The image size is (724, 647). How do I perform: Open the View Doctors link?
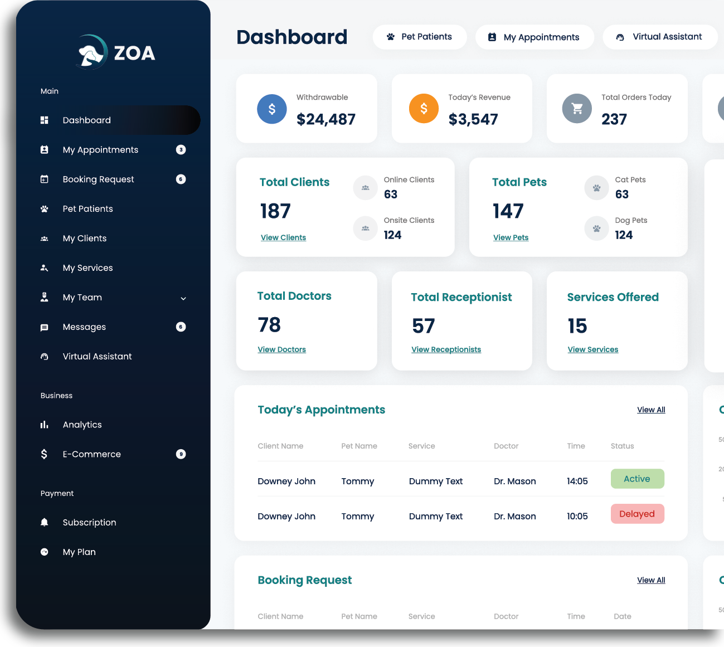pyautogui.click(x=281, y=349)
